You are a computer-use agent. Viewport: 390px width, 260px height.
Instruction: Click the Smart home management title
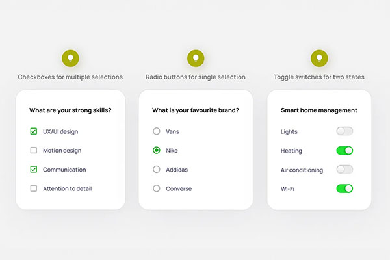tap(319, 110)
